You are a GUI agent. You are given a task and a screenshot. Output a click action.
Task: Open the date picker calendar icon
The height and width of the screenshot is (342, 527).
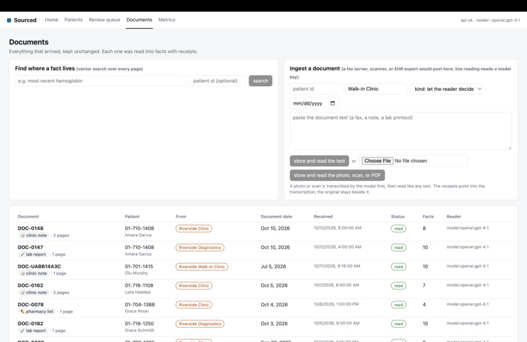click(332, 103)
